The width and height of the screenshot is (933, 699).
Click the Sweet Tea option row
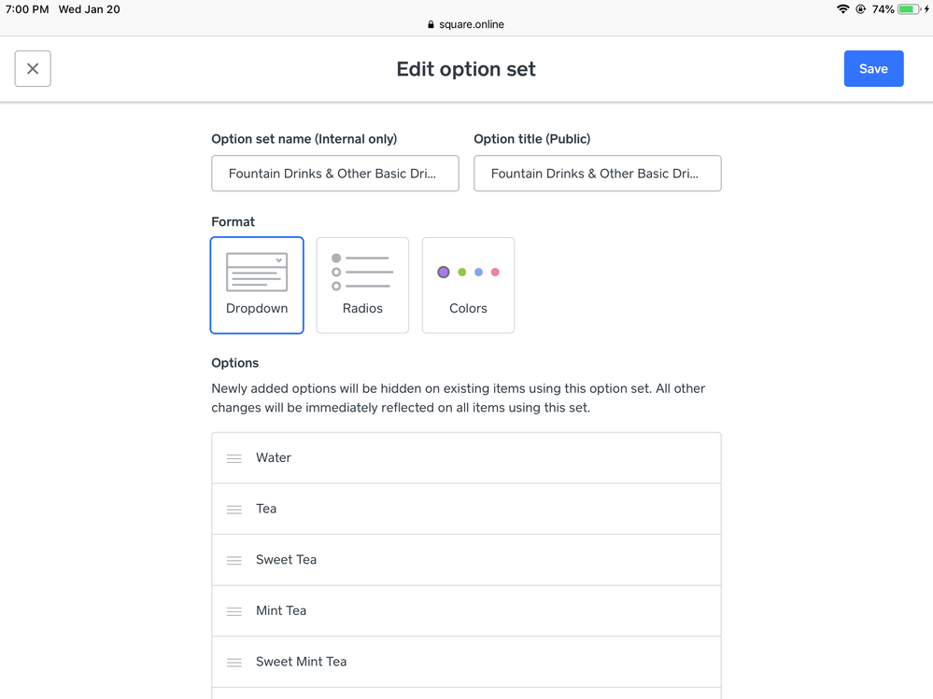[x=467, y=560]
